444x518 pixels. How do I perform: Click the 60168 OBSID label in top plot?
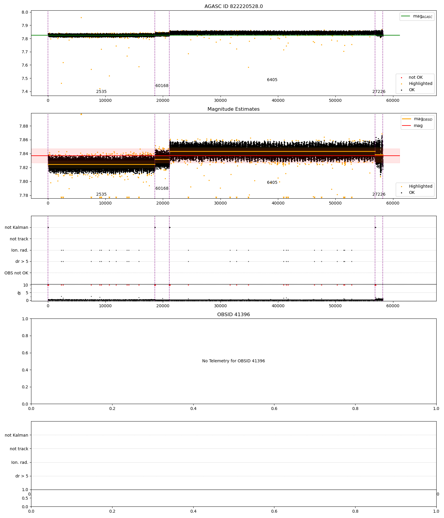tap(162, 86)
